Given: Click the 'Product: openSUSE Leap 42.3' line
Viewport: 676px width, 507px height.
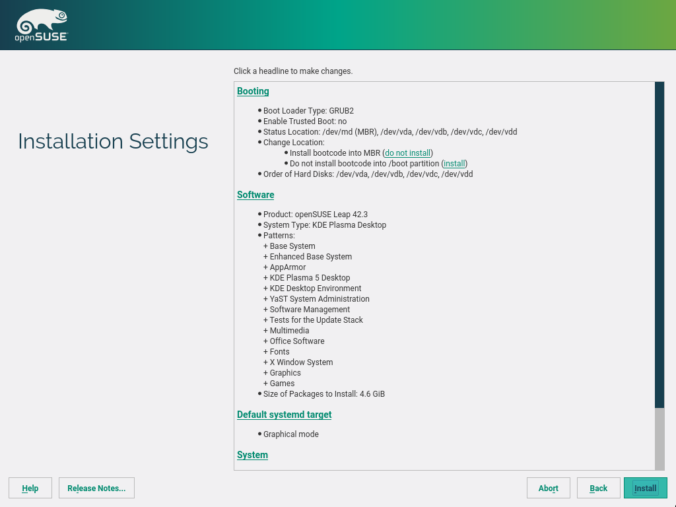Looking at the screenshot, I should coord(315,215).
